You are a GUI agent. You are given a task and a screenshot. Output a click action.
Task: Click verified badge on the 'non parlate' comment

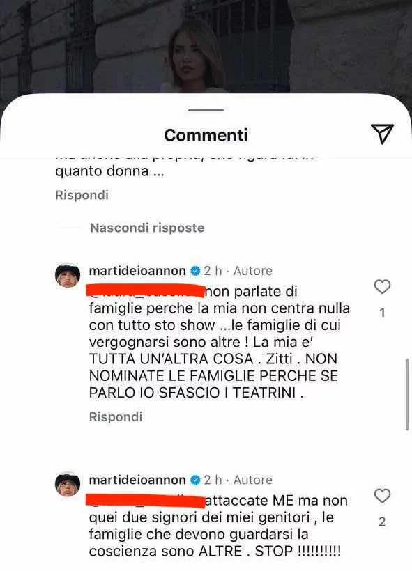pos(195,271)
